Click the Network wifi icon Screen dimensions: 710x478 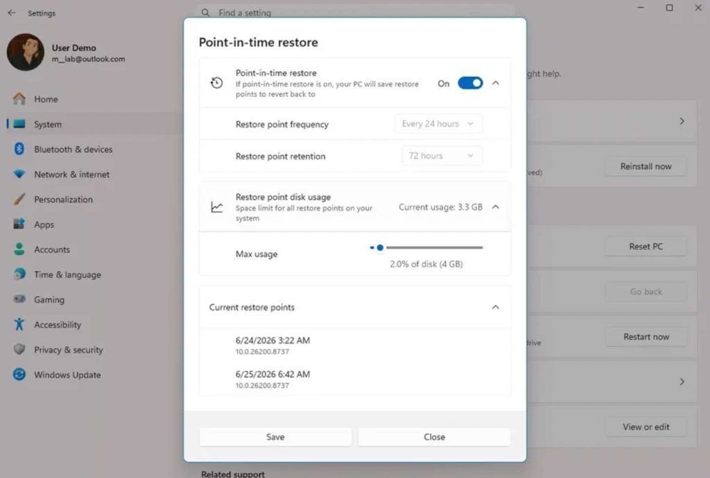19,174
